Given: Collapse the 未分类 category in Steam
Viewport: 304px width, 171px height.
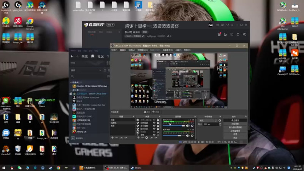Looking at the screenshot, I should click(x=71, y=90).
